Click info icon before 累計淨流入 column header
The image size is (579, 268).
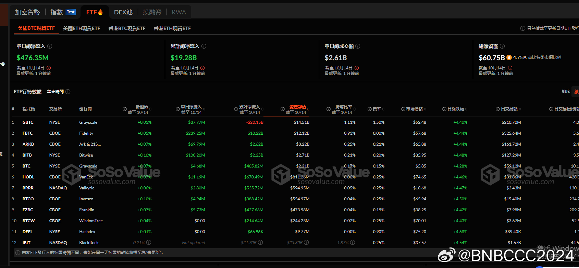coord(236,109)
